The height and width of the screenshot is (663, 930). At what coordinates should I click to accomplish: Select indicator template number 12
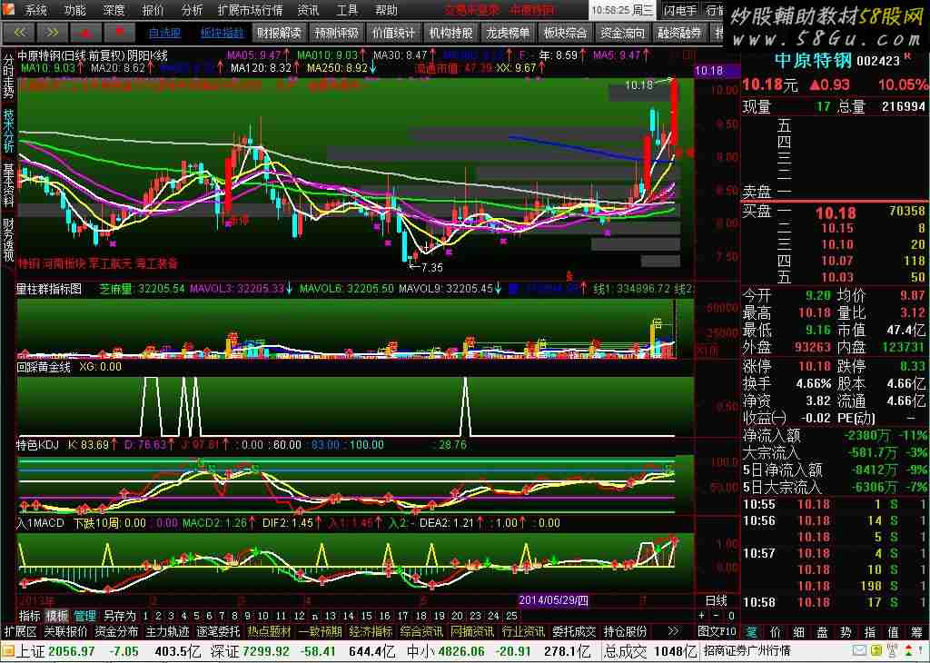click(300, 616)
